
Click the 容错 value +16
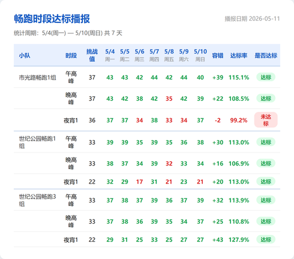click(x=218, y=164)
